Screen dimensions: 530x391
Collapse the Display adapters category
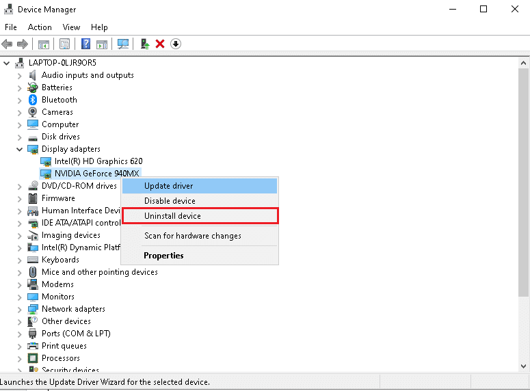(x=19, y=149)
